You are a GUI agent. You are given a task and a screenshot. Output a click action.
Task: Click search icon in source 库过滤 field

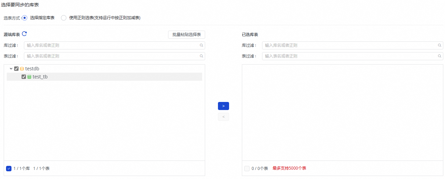[201, 45]
